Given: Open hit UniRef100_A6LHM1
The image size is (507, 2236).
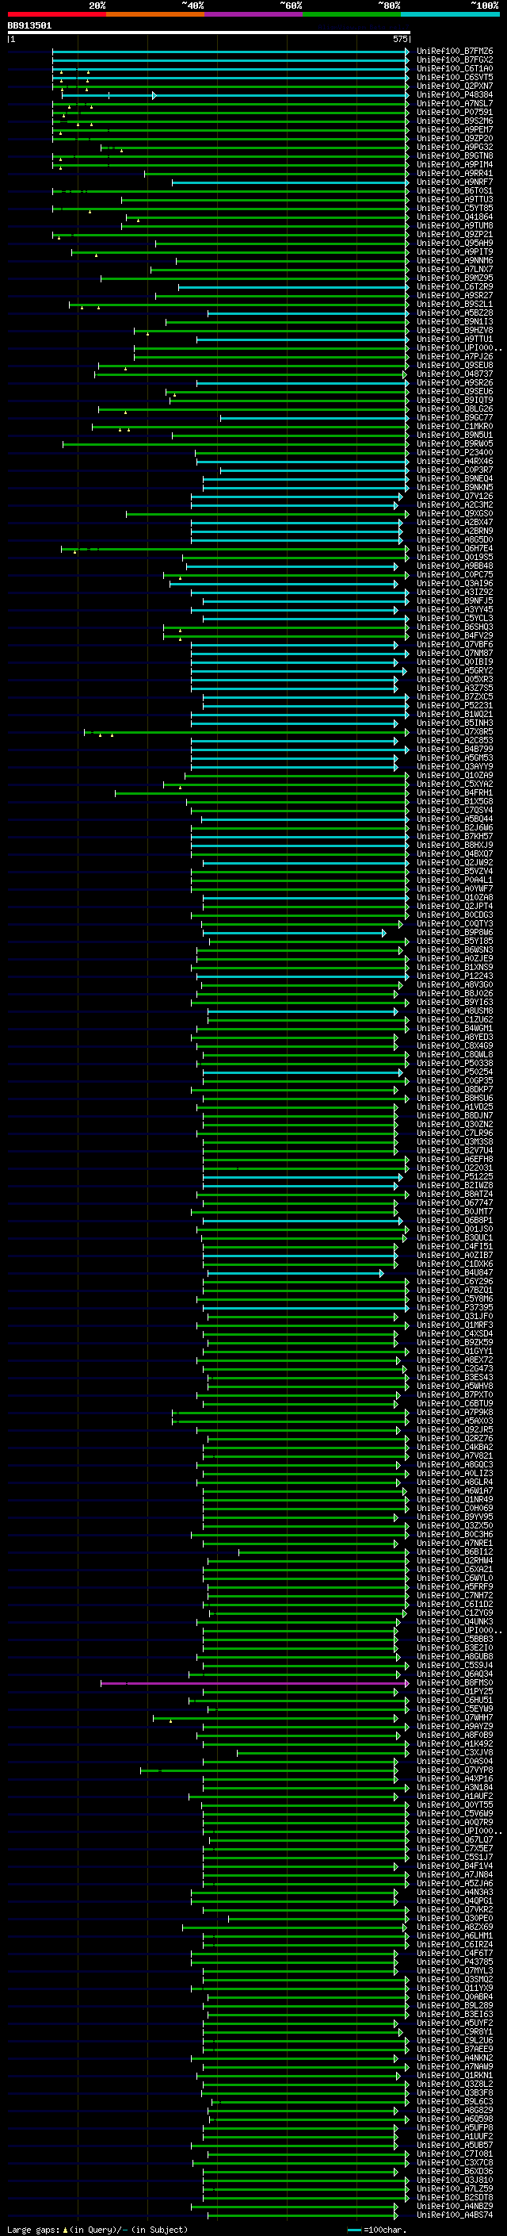Looking at the screenshot, I should point(454,1935).
